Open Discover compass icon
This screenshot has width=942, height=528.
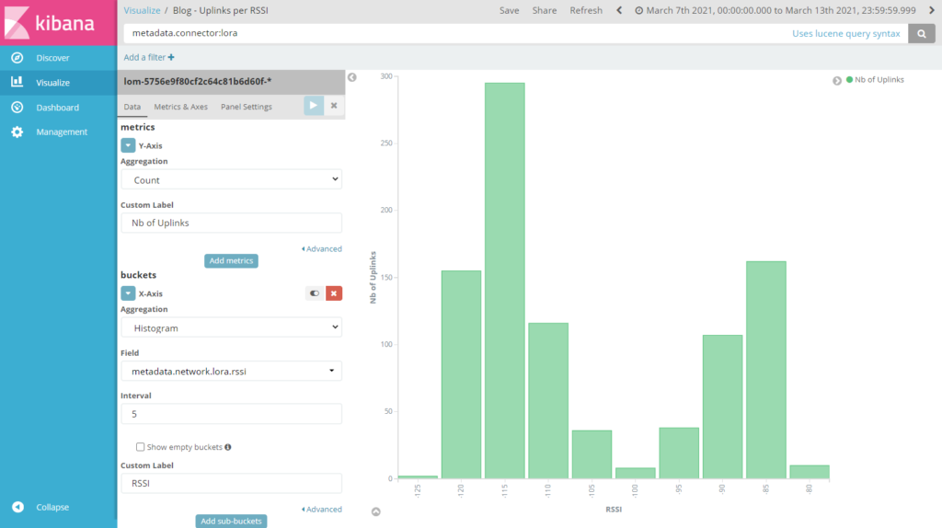[17, 58]
